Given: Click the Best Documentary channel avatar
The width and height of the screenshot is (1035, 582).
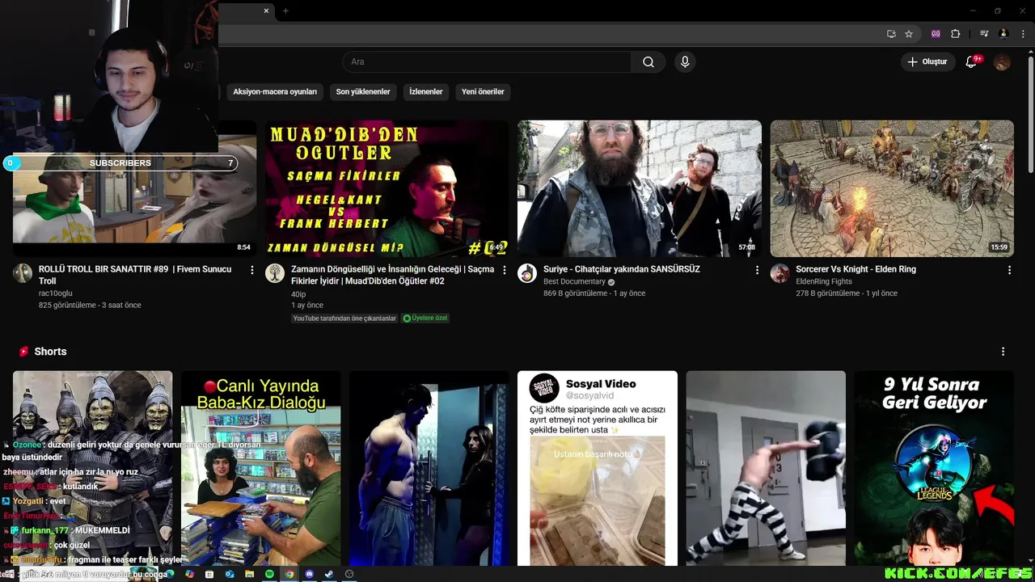Looking at the screenshot, I should 527,272.
